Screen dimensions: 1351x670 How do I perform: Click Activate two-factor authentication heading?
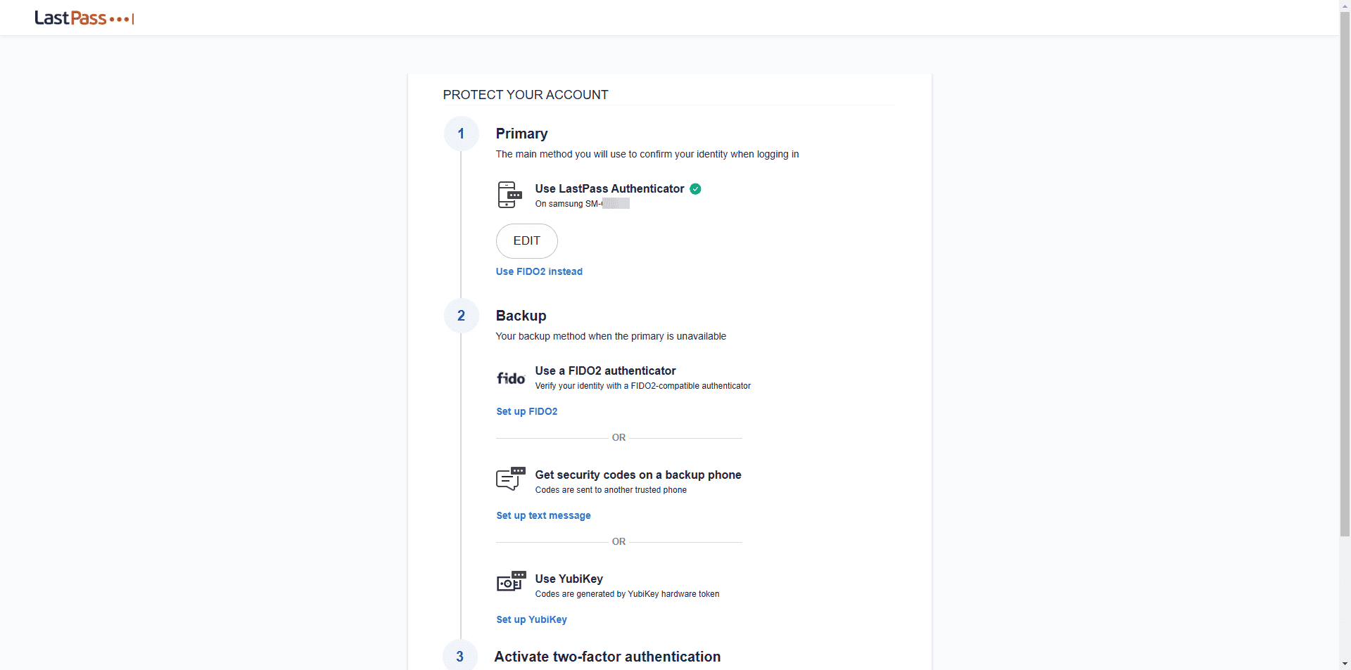click(x=607, y=657)
